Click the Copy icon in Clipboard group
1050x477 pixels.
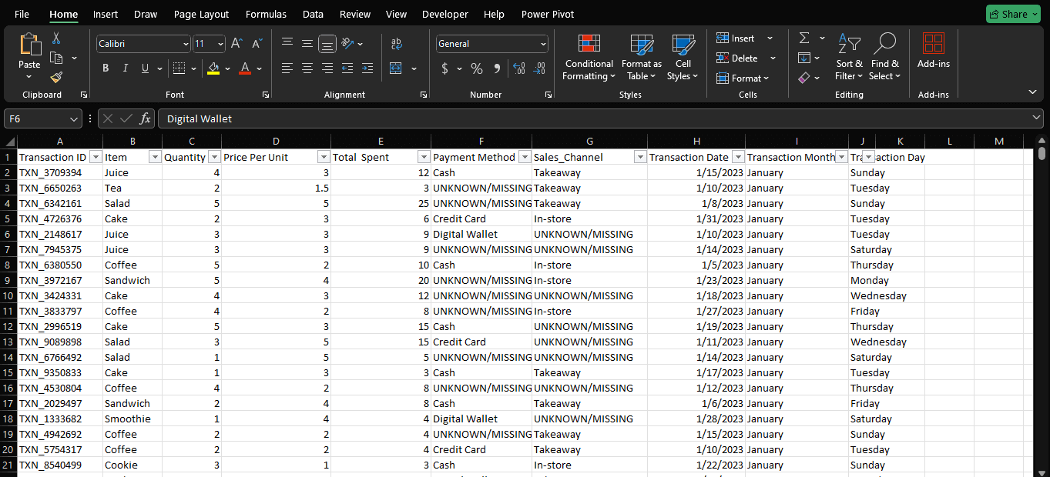56,58
